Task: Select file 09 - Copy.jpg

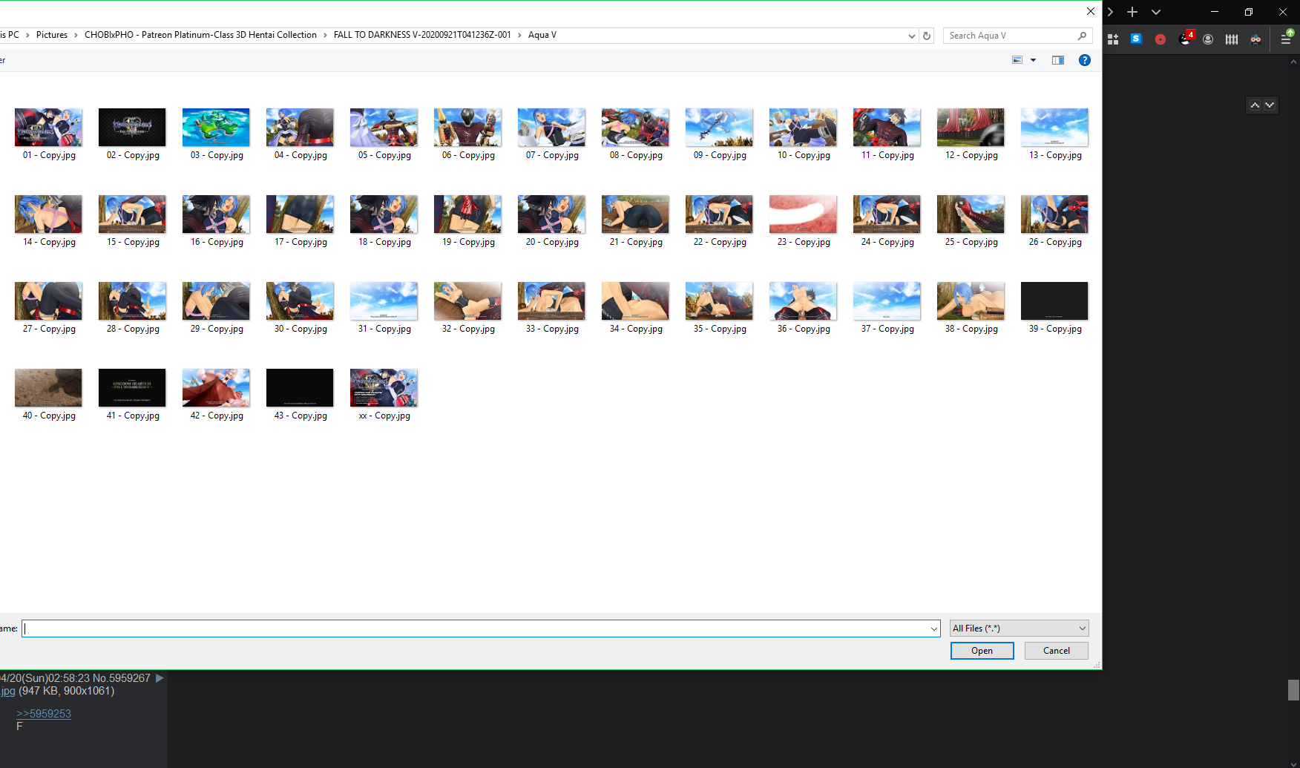Action: point(720,134)
